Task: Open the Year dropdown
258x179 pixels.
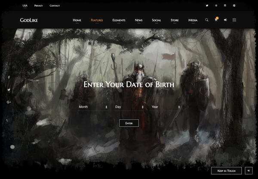Action: click(x=166, y=107)
